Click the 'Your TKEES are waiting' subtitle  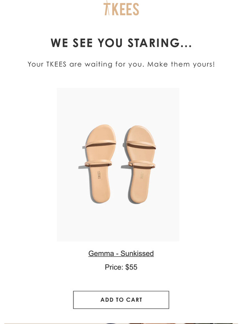pyautogui.click(x=121, y=64)
